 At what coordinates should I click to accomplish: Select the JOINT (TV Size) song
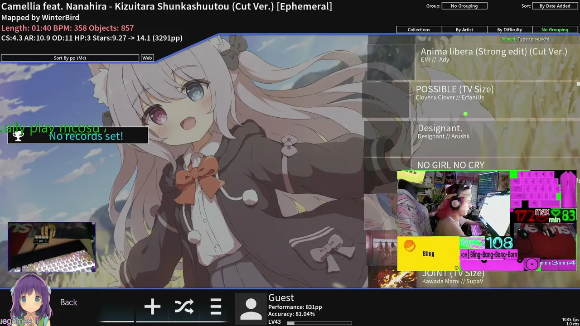click(453, 277)
